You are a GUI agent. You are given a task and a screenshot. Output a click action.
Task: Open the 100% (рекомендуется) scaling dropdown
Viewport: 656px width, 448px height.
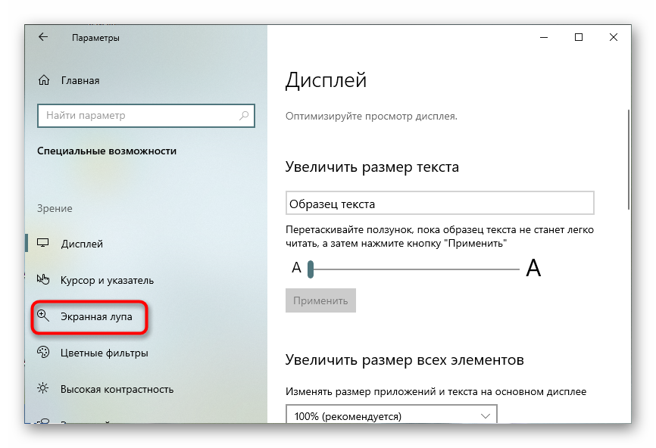[392, 415]
